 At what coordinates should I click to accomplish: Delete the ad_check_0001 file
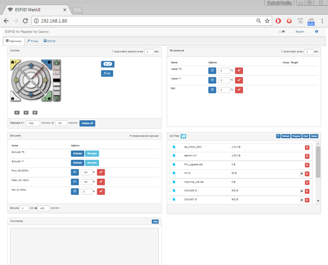pyautogui.click(x=307, y=148)
